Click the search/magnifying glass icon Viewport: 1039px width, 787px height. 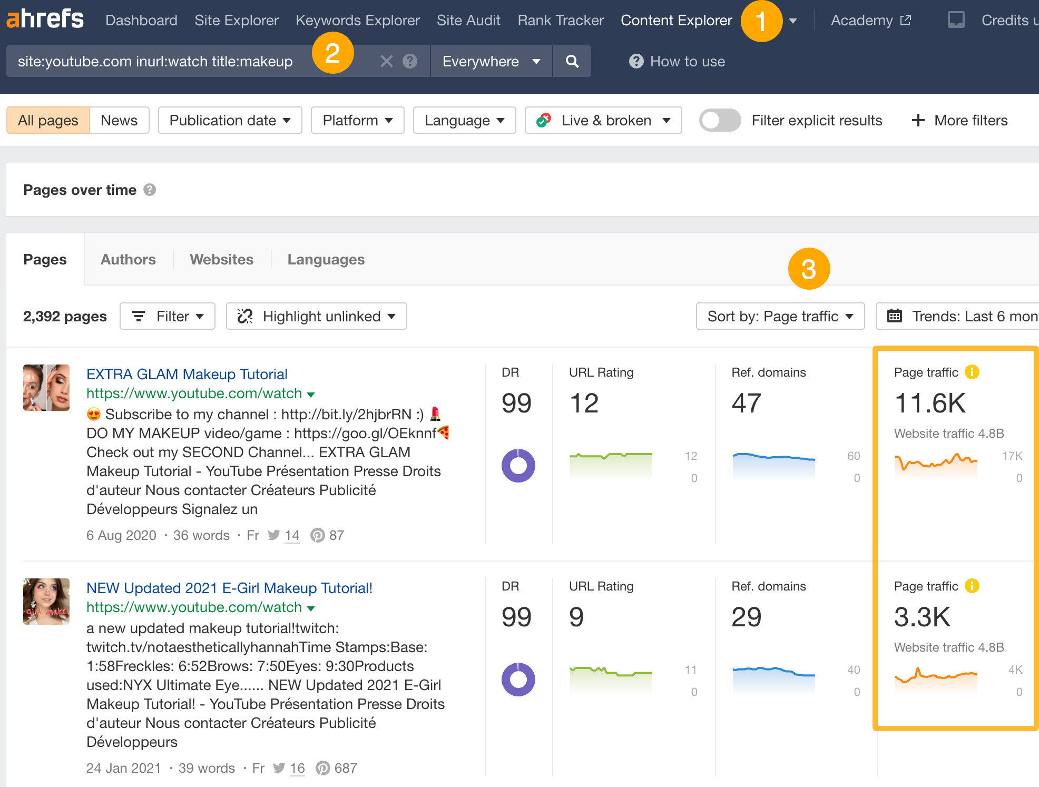point(572,61)
